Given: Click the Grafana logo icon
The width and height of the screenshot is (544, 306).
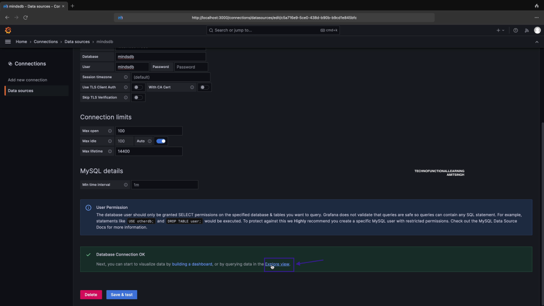Looking at the screenshot, I should pyautogui.click(x=8, y=30).
